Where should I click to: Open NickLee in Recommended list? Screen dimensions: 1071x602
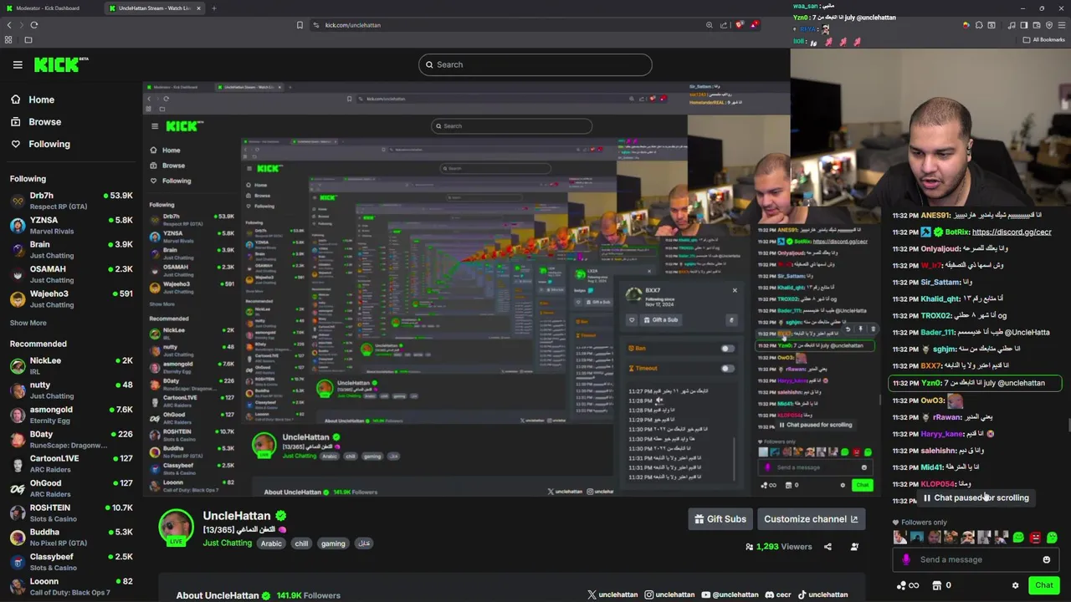click(x=71, y=365)
